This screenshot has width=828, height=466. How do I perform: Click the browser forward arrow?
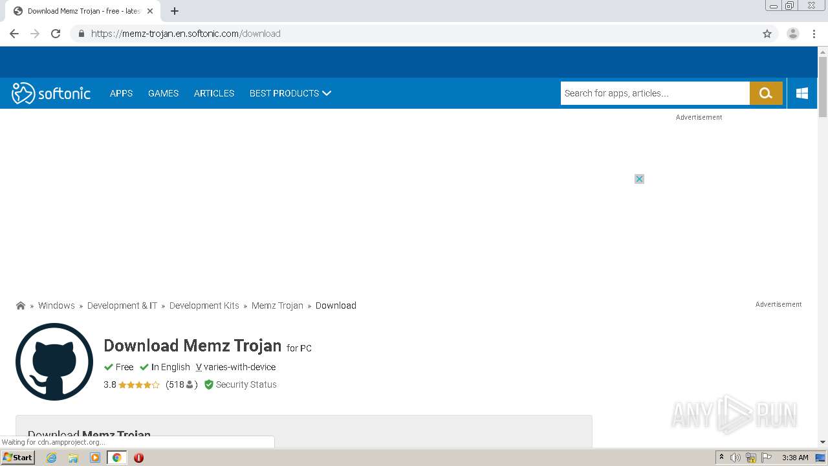click(x=35, y=34)
